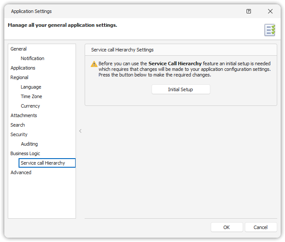Select General in the settings tree
This screenshot has height=242, width=285.
(x=19, y=49)
